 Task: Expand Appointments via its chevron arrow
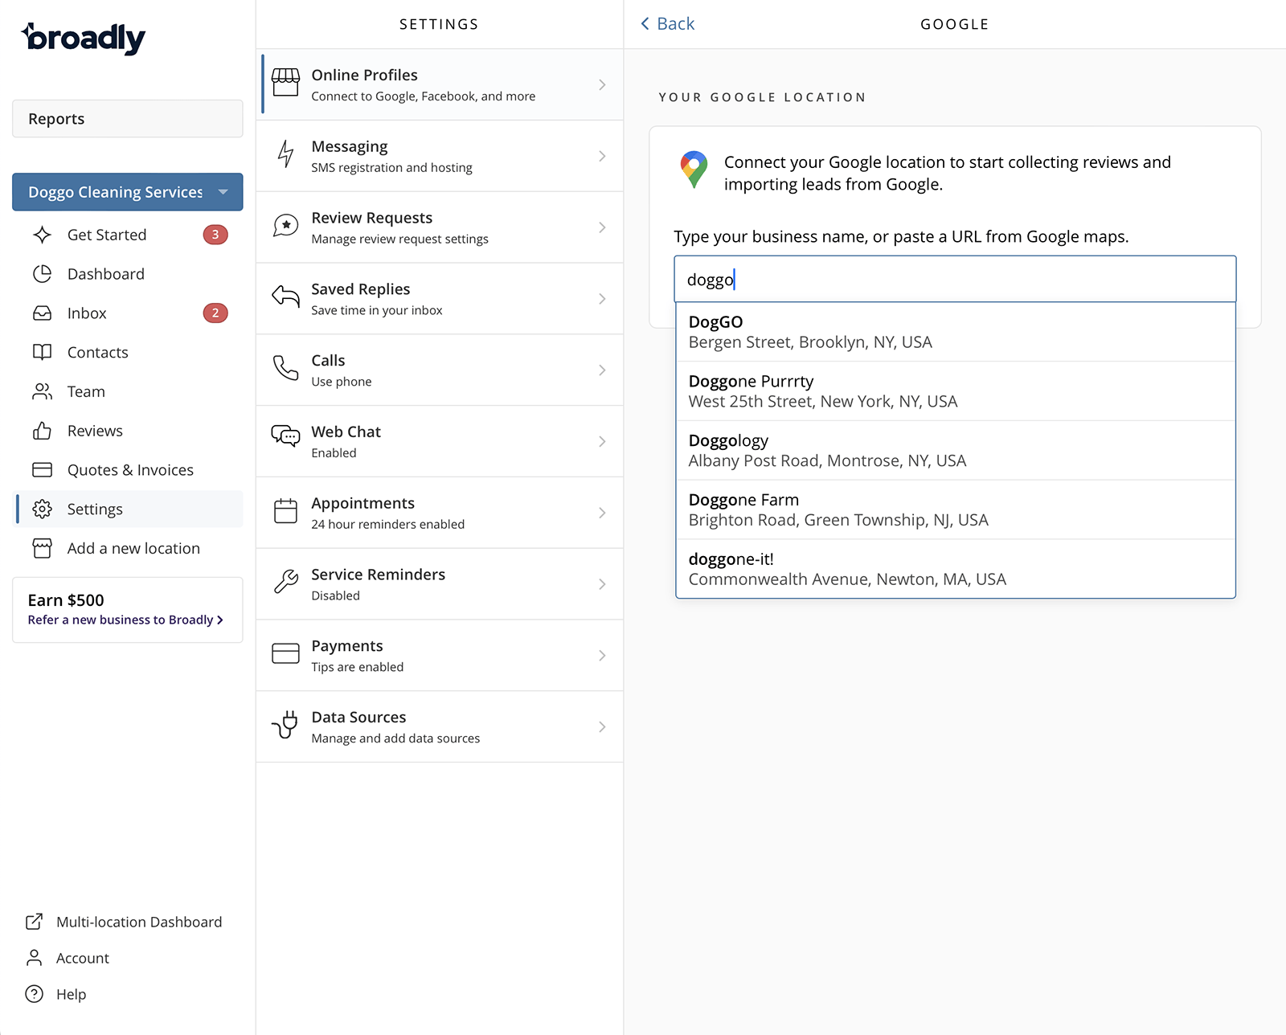(x=602, y=513)
